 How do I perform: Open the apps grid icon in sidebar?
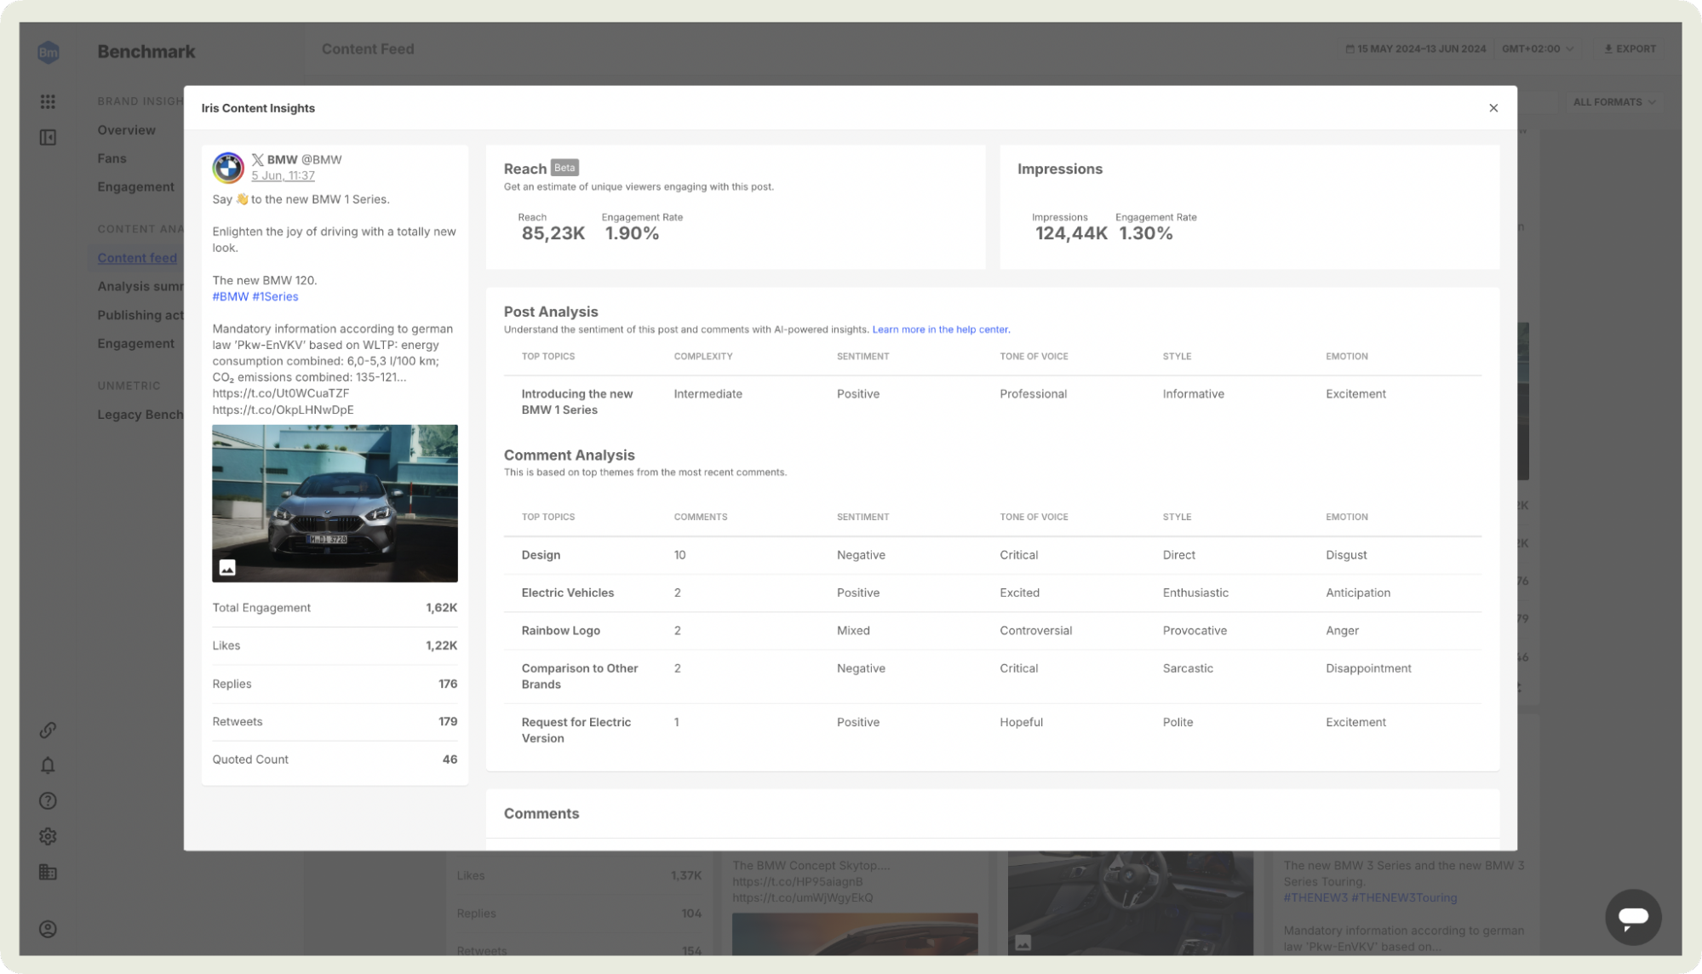point(48,101)
